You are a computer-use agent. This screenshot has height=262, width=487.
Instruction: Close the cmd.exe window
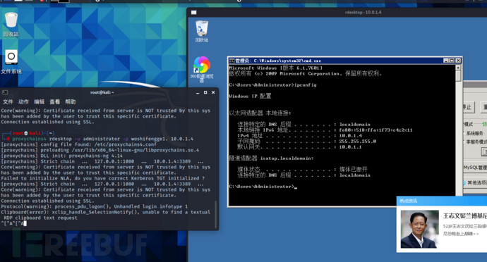(458, 61)
